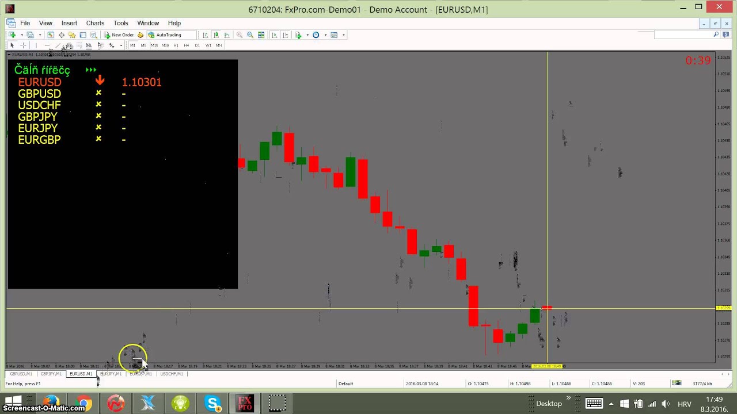Toggle the Data Window crosshair icon
737x414 pixels.
click(62, 35)
